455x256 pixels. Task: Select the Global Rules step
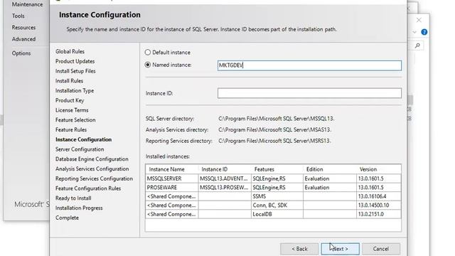coord(70,51)
